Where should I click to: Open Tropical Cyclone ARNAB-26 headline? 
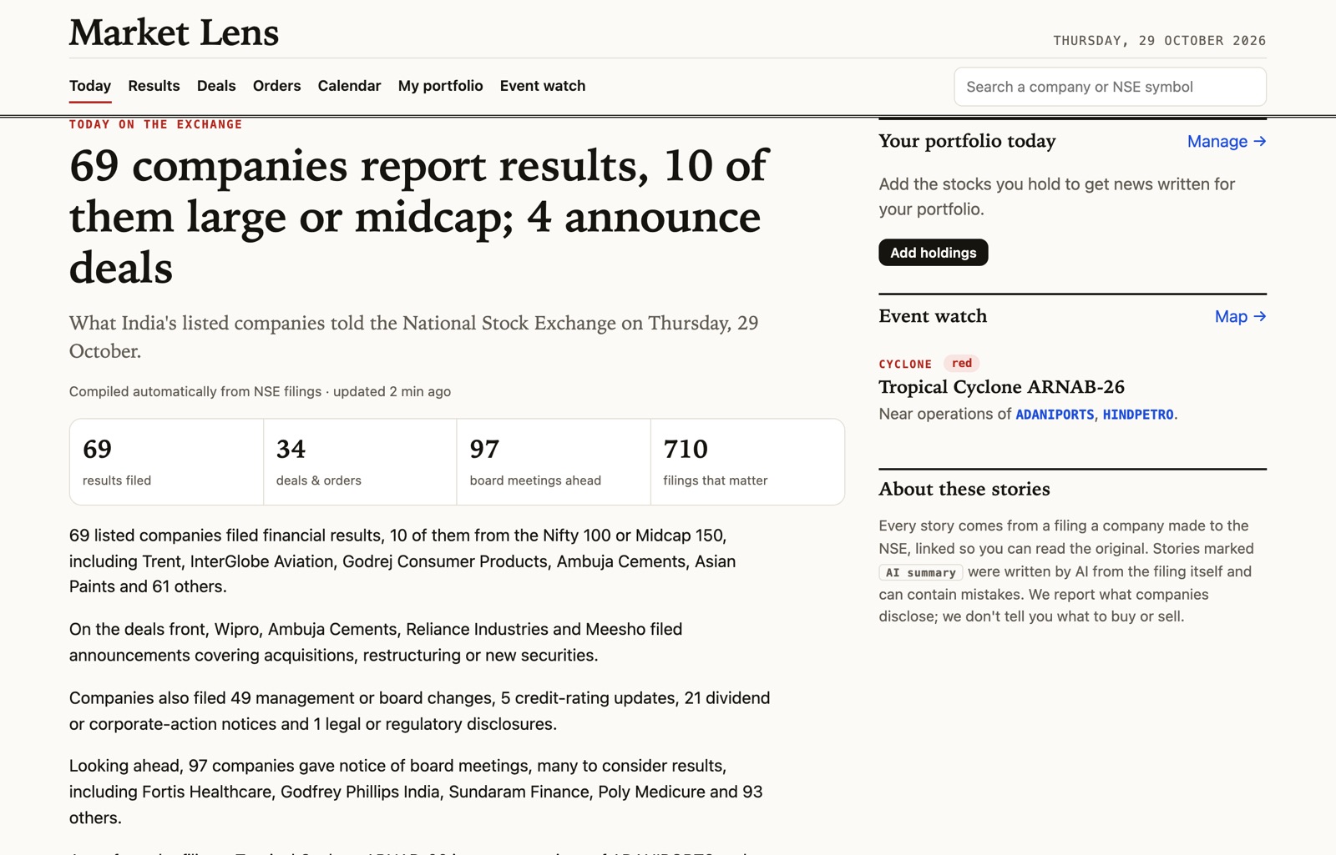(1001, 387)
